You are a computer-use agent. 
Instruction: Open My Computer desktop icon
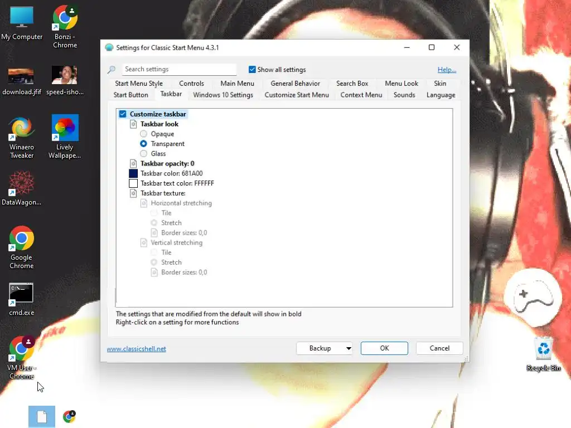pos(22,23)
